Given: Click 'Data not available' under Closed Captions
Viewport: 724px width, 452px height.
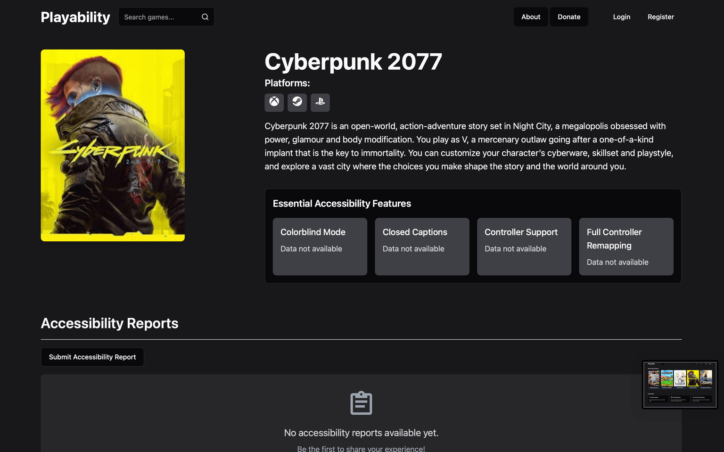Looking at the screenshot, I should pos(413,249).
